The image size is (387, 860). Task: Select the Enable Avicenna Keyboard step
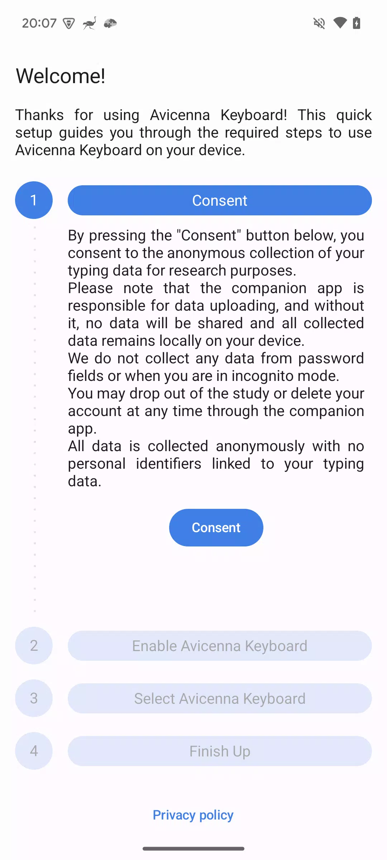pos(220,646)
